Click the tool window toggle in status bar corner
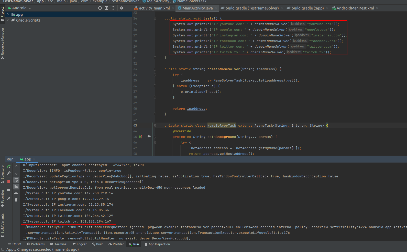The width and height of the screenshot is (407, 252). (x=3, y=249)
